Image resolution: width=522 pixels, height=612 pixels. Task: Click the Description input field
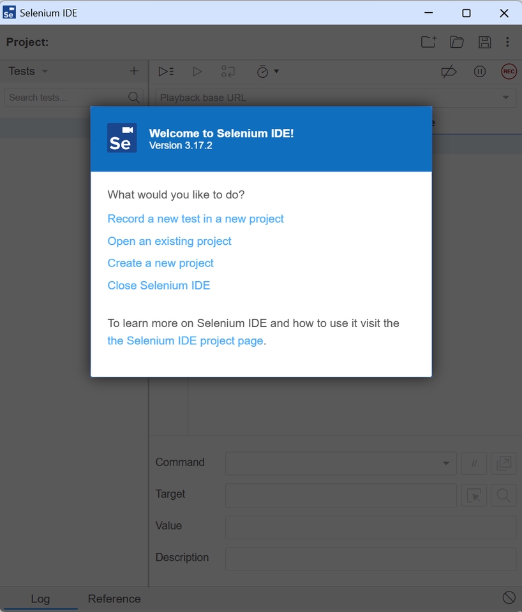pyautogui.click(x=371, y=559)
